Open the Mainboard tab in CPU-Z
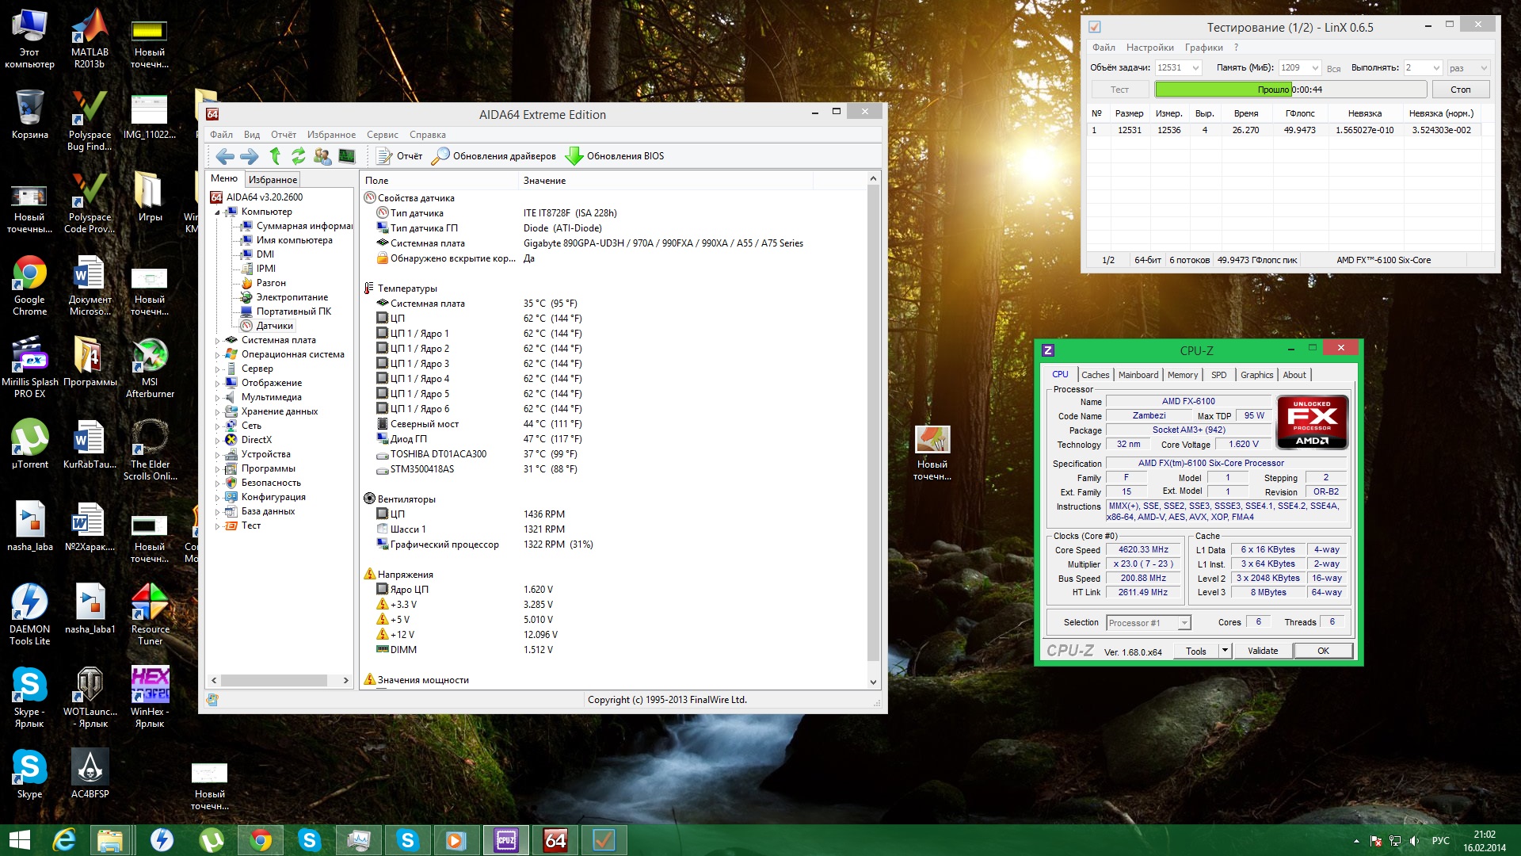 click(1138, 375)
